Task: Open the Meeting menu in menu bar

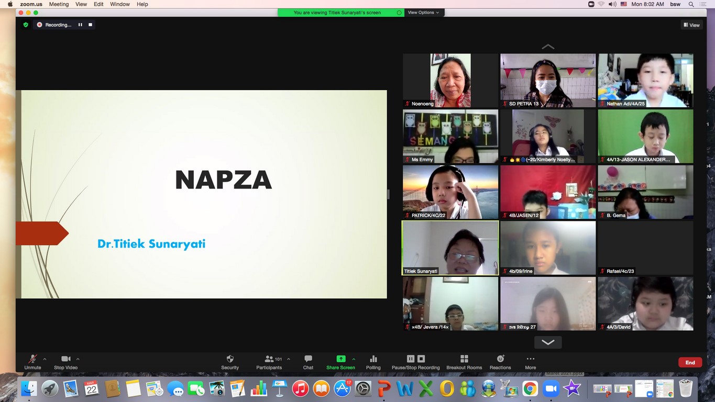Action: click(59, 4)
